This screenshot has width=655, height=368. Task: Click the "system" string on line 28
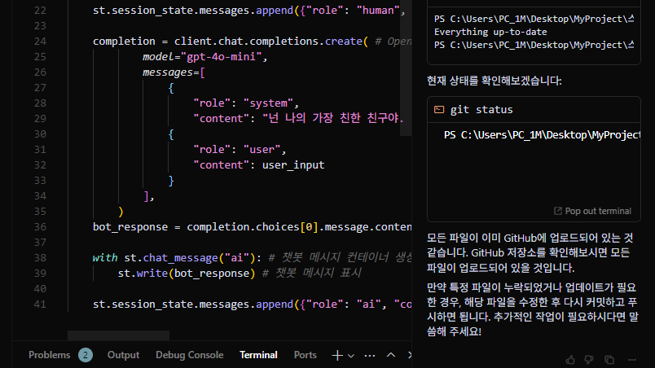pyautogui.click(x=268, y=103)
